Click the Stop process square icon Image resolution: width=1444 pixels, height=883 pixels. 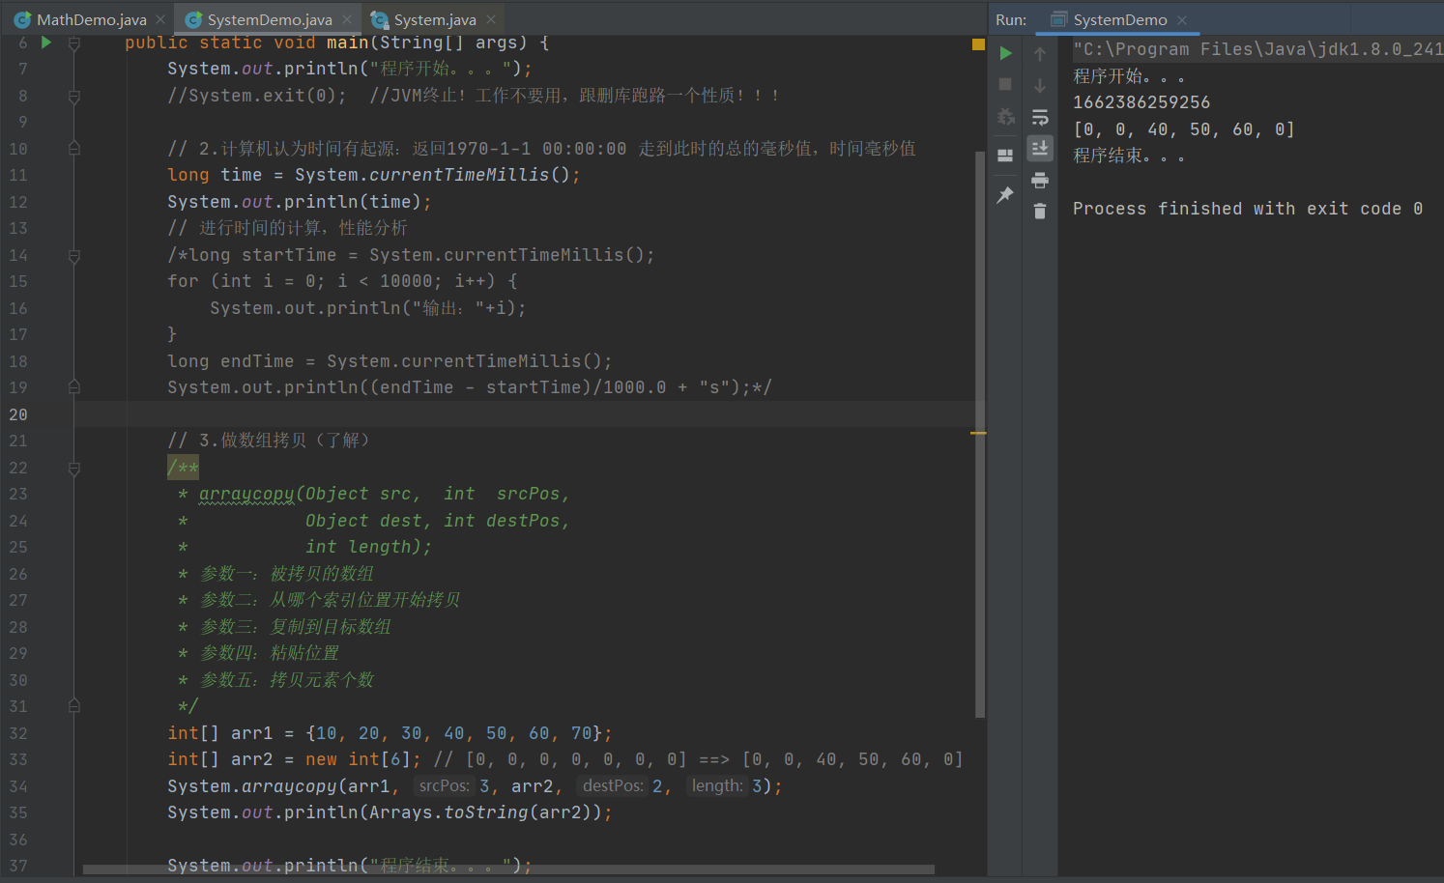pos(1005,85)
